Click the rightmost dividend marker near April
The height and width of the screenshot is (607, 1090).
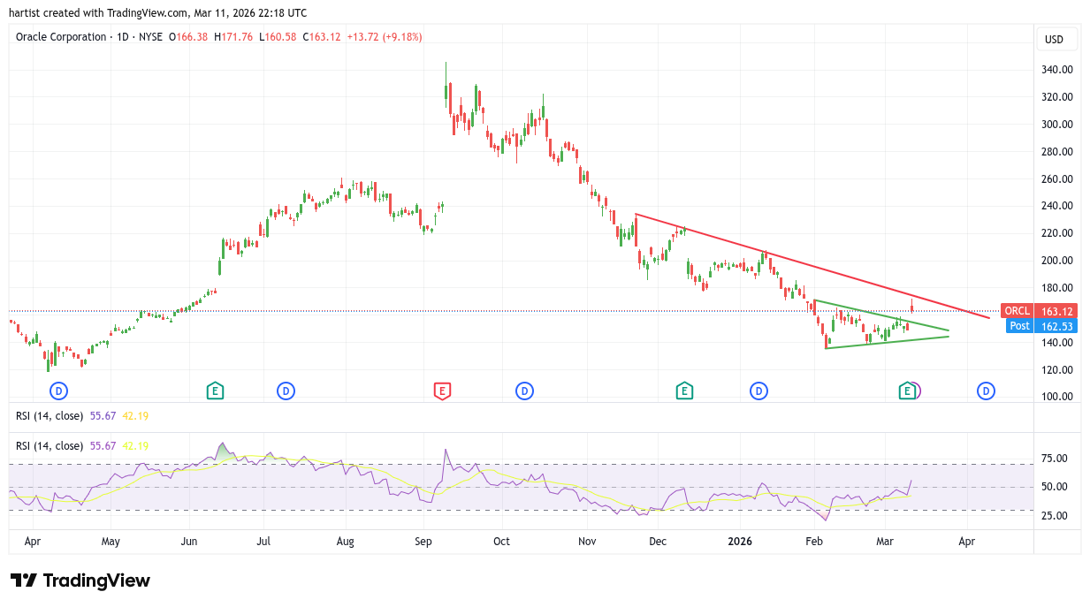[986, 391]
